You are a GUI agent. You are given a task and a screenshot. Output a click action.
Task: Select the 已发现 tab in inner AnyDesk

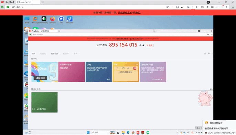click(66, 54)
